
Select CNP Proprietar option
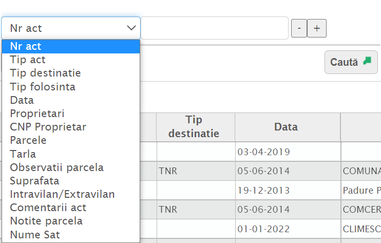(71, 127)
